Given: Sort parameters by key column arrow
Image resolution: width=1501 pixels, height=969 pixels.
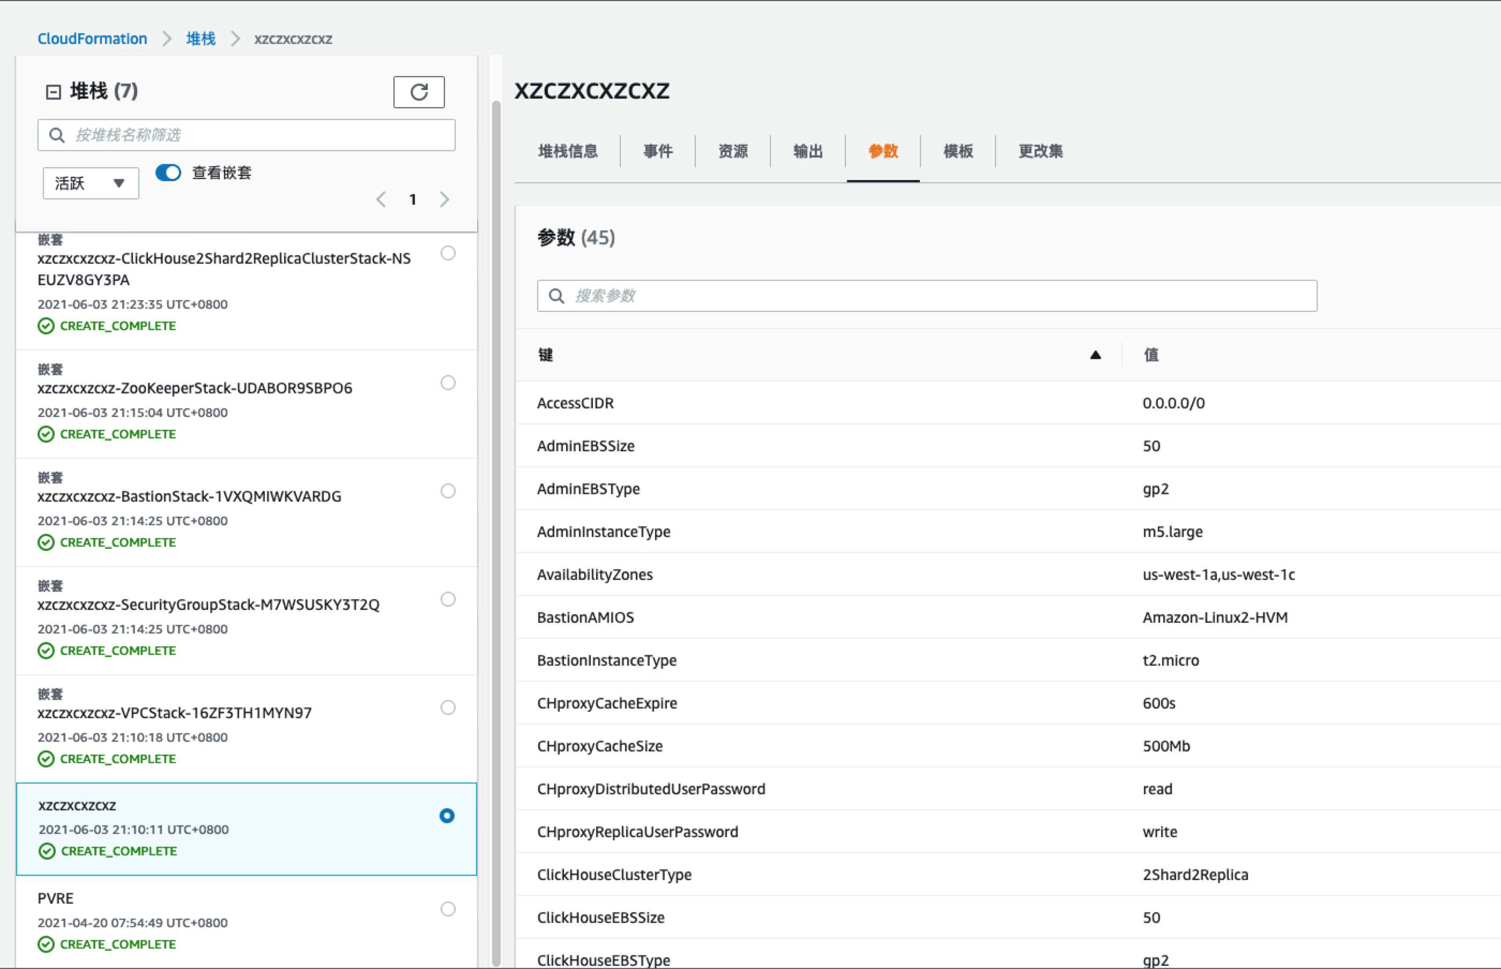Looking at the screenshot, I should click(1095, 355).
